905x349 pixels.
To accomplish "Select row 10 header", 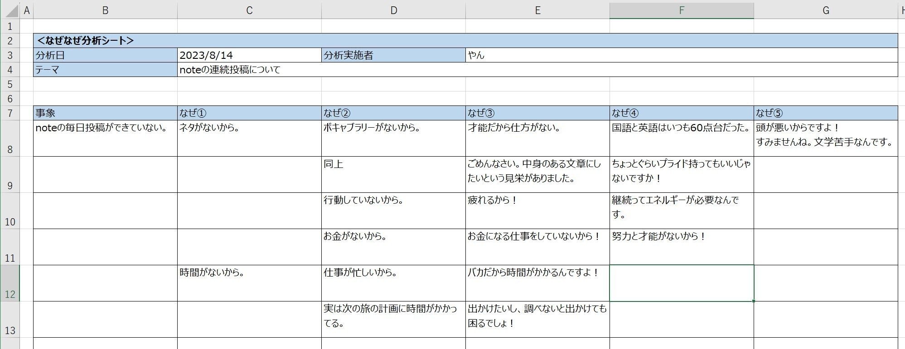I will (10, 211).
